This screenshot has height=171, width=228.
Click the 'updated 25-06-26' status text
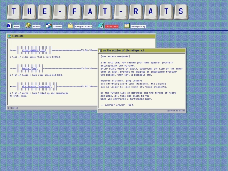tap(176, 111)
